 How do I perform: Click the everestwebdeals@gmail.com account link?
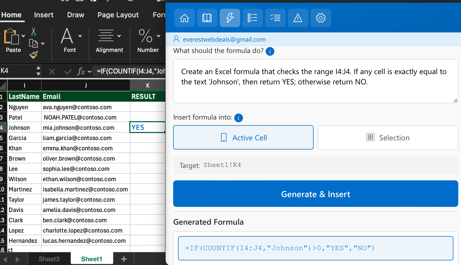point(224,39)
